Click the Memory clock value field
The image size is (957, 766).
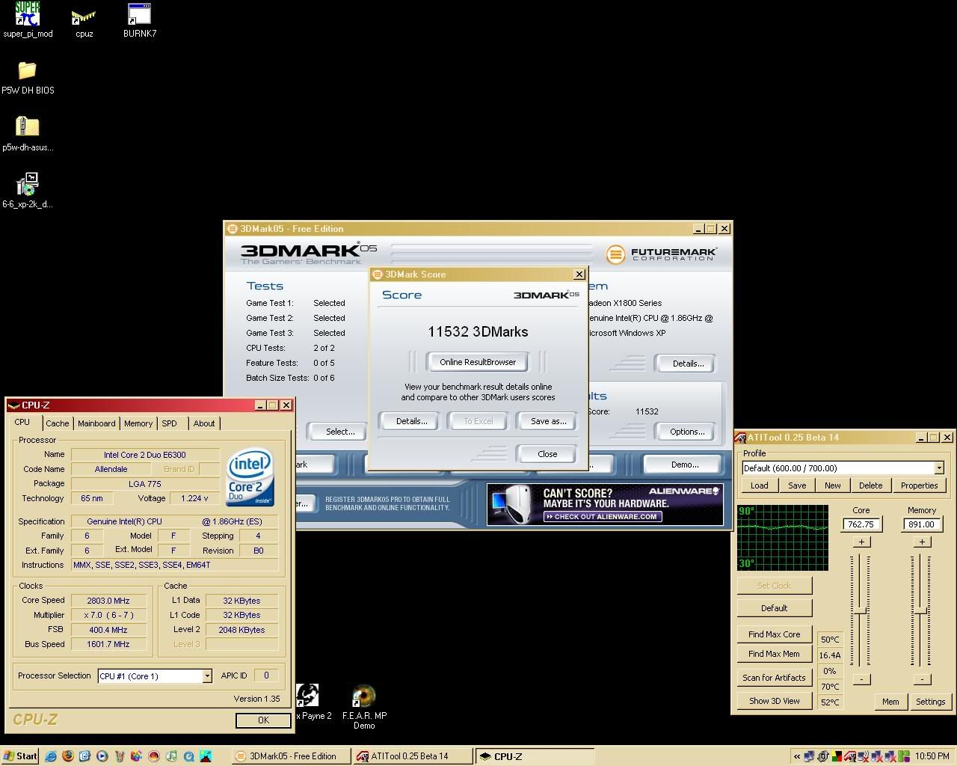point(921,524)
